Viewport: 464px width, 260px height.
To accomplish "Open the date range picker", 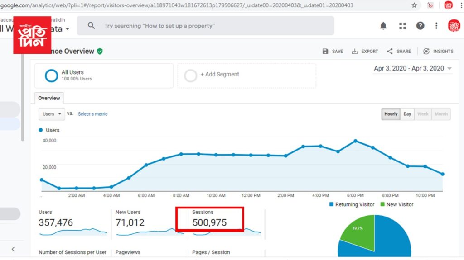I will pos(413,69).
